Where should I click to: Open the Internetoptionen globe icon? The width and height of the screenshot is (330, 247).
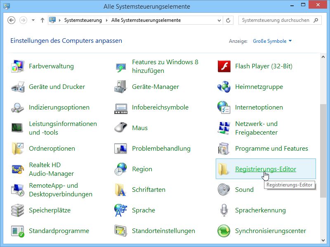point(224,107)
